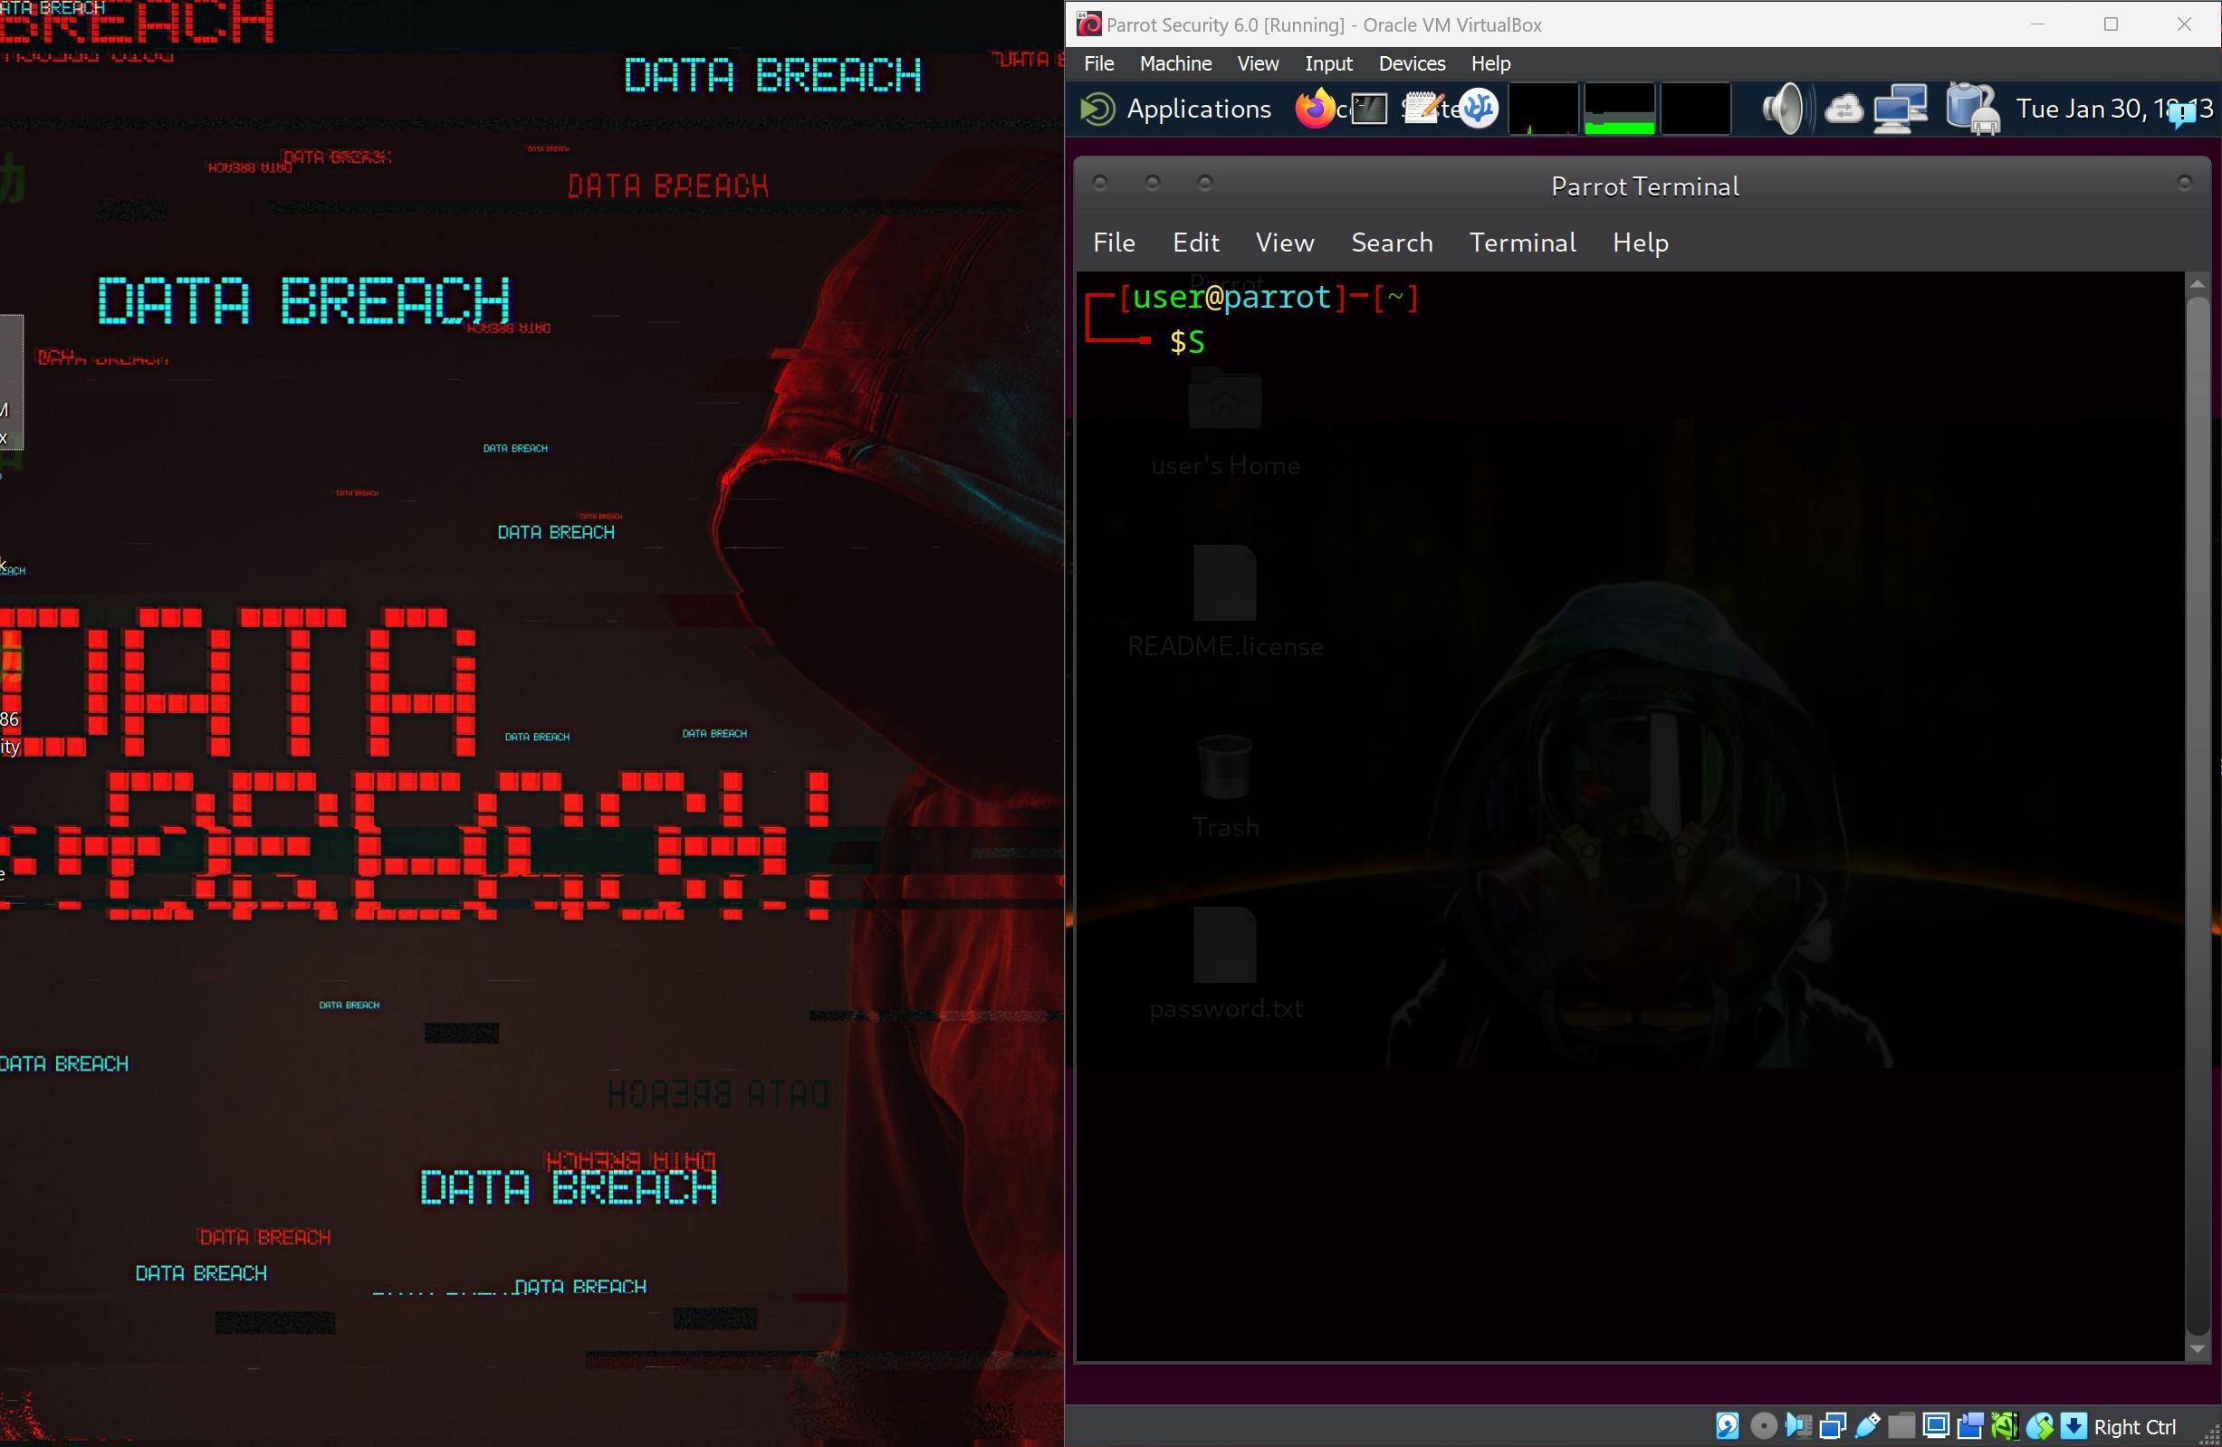This screenshot has height=1447, width=2222.
Task: Launch Firefox from the Parrot panel
Action: coord(1315,109)
